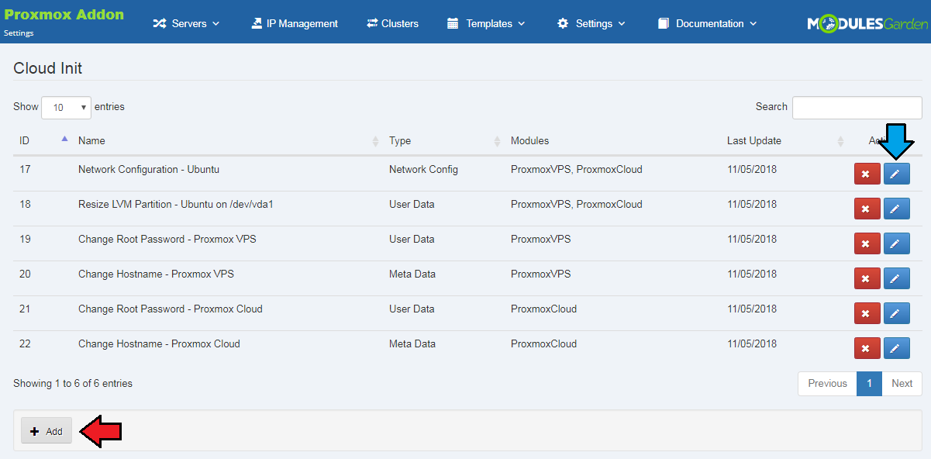Sort table by Type column

pos(443,140)
